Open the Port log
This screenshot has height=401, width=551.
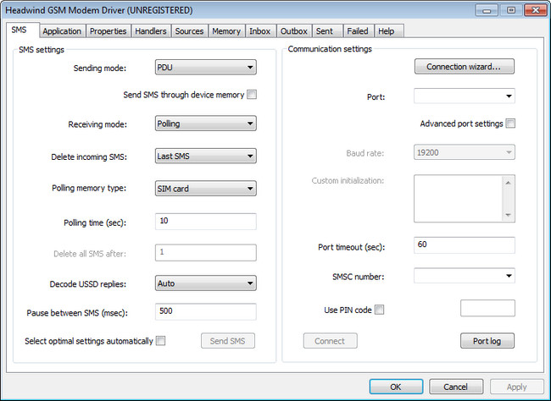click(487, 341)
